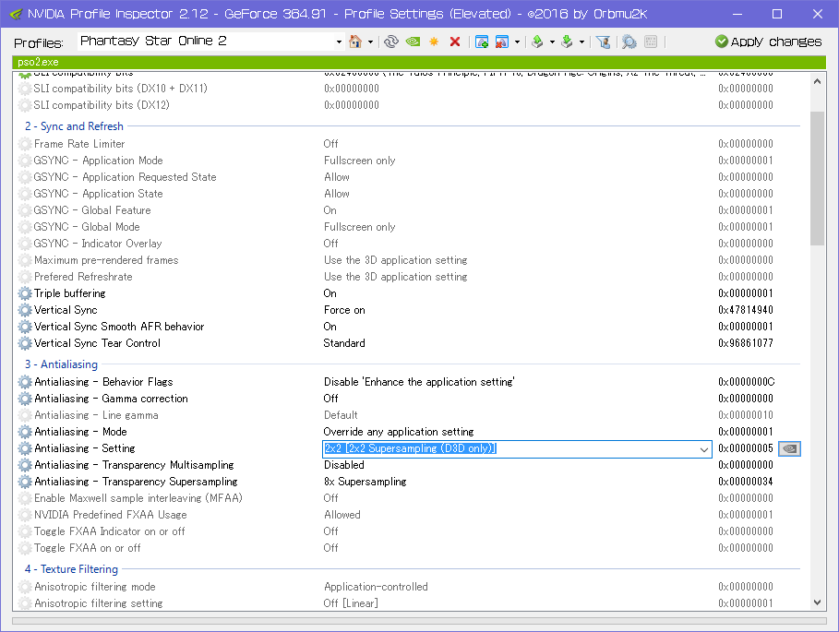
Task: Select the 'Prefered Refreshrate' setting
Action: [x=83, y=277]
